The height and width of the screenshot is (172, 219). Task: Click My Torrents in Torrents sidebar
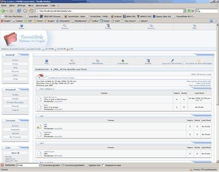[x=15, y=137]
